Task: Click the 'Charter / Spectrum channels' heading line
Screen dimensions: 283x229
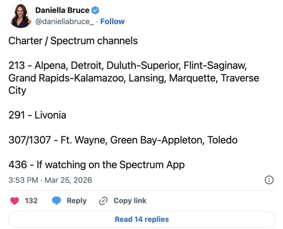Action: 73,41
